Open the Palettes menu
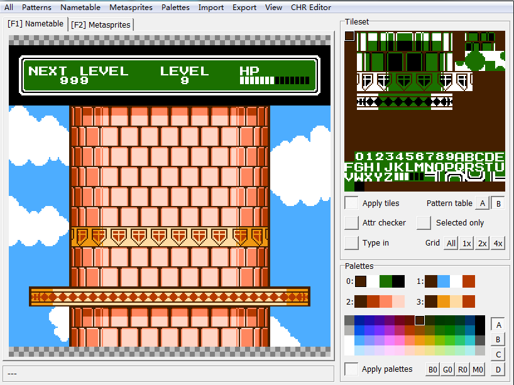514x385 pixels. [175, 7]
